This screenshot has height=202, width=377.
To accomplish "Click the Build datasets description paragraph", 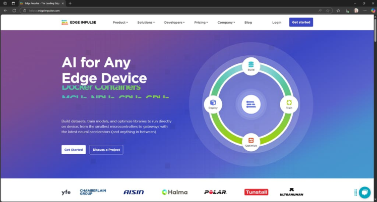I will [x=116, y=126].
